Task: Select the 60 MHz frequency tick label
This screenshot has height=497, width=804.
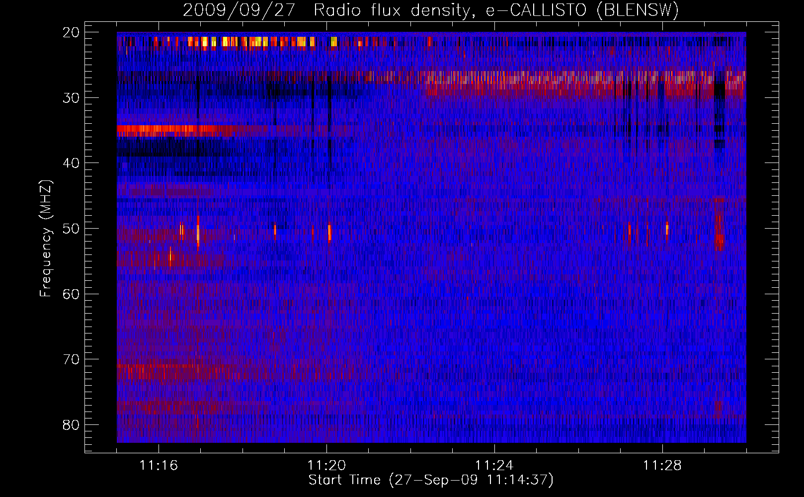Action: click(72, 294)
